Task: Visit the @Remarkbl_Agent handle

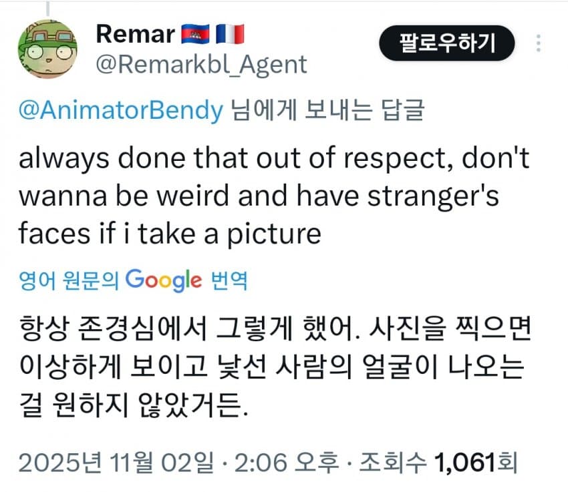Action: [x=202, y=65]
